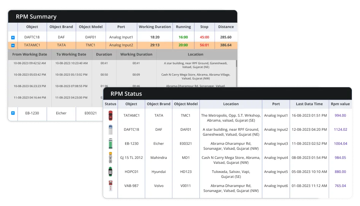Click the Running value 20:00 for TATAMC1

pos(183,45)
